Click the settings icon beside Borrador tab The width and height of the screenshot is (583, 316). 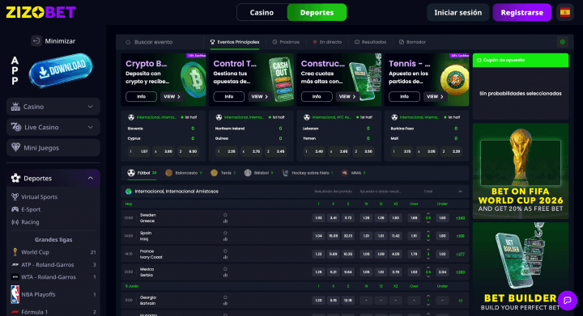(562, 42)
